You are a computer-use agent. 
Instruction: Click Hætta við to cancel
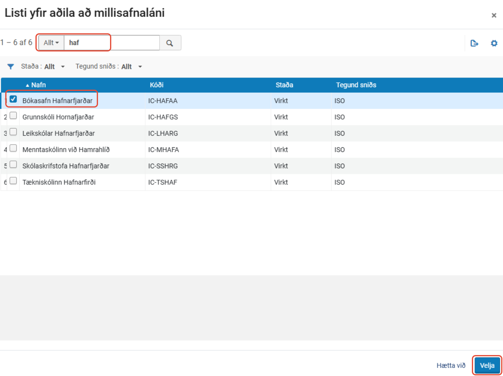click(x=451, y=366)
